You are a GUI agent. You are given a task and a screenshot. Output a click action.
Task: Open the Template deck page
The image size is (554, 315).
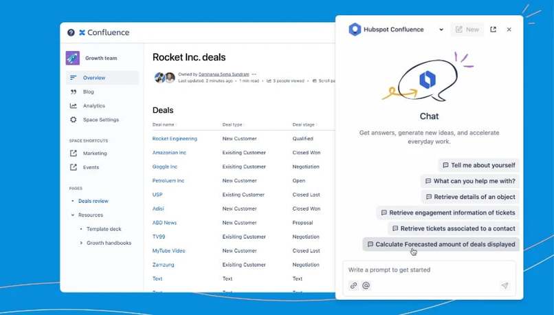tap(104, 229)
